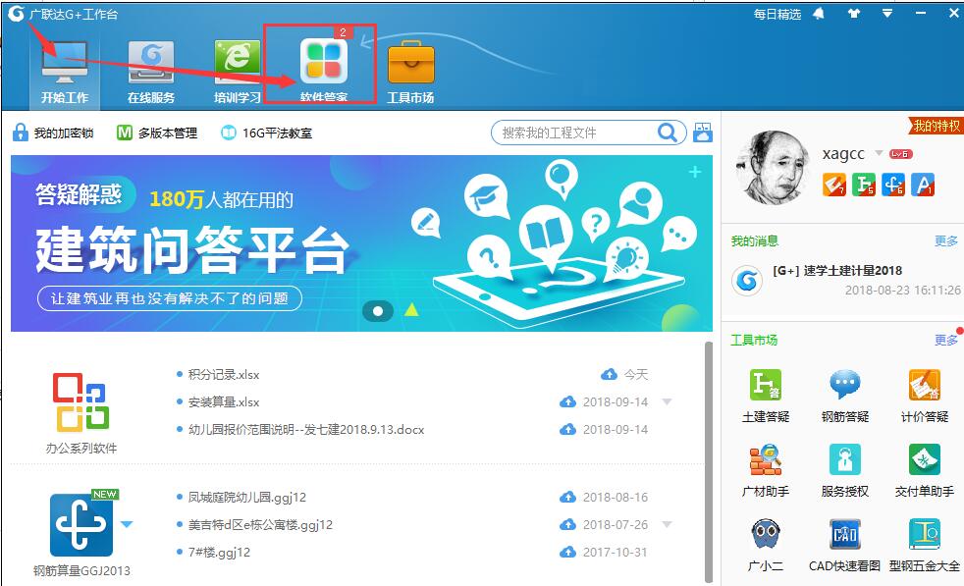Click the blue A badge icon
The width and height of the screenshot is (964, 586).
click(923, 185)
